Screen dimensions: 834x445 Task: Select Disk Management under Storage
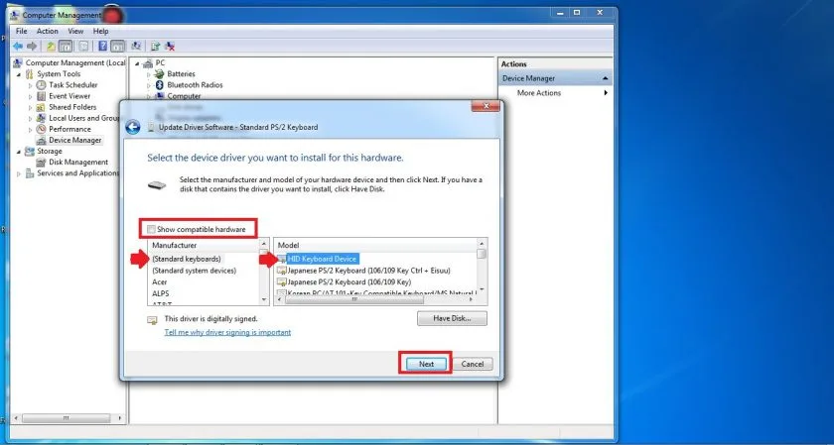click(77, 162)
